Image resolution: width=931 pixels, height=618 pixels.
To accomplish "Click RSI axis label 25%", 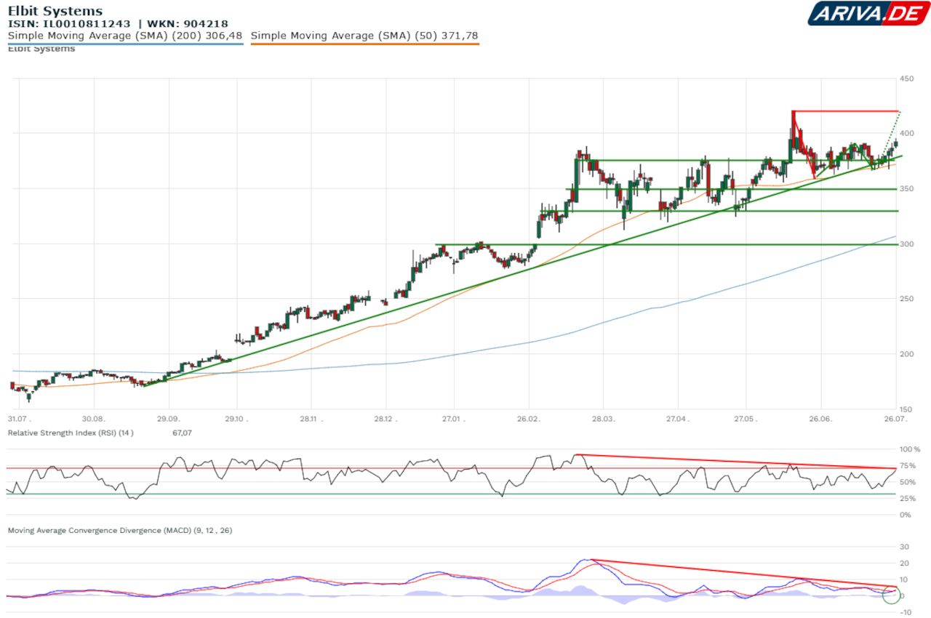I will [909, 499].
